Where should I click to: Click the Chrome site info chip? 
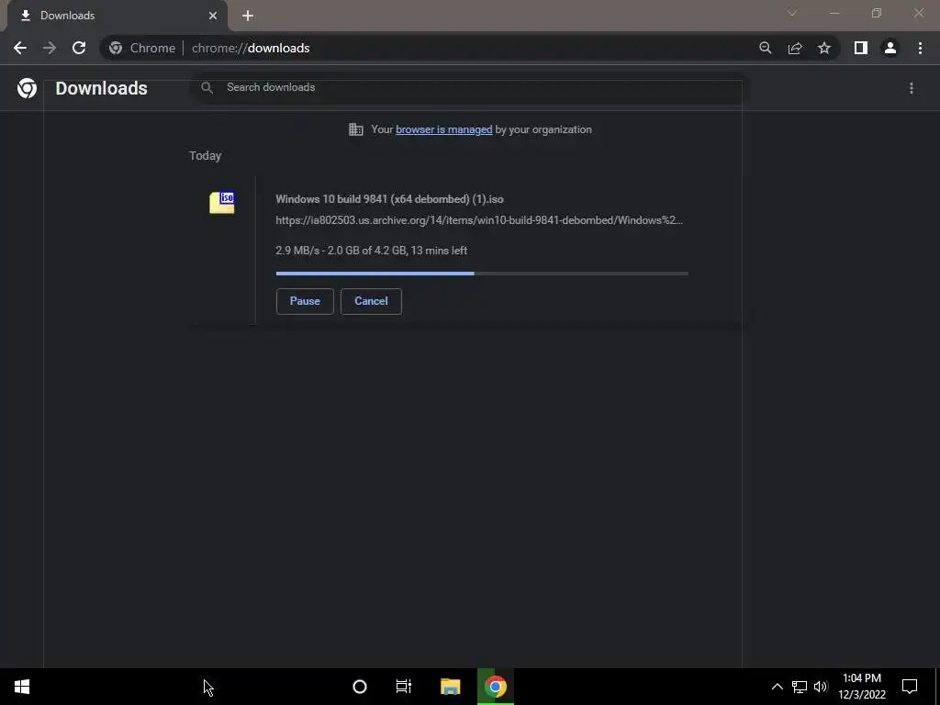[x=142, y=48]
